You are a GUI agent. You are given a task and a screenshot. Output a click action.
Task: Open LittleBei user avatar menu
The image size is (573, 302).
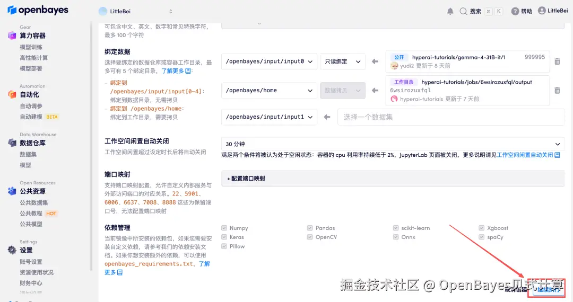click(542, 11)
